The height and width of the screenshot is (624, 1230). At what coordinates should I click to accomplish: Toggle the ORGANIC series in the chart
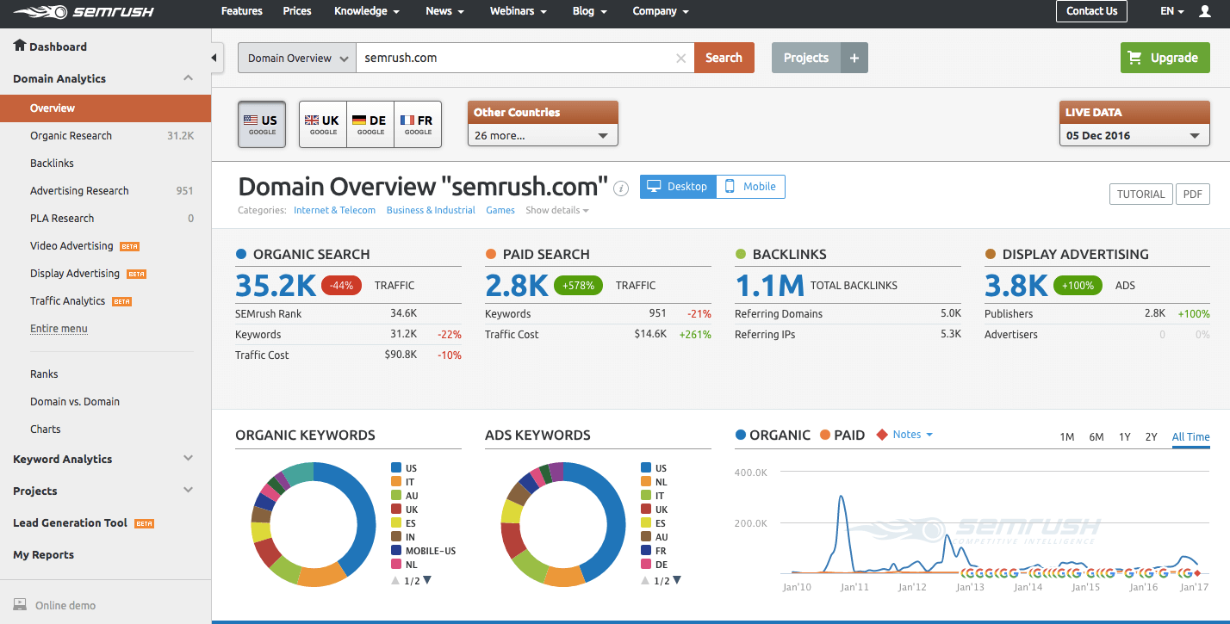(x=773, y=435)
